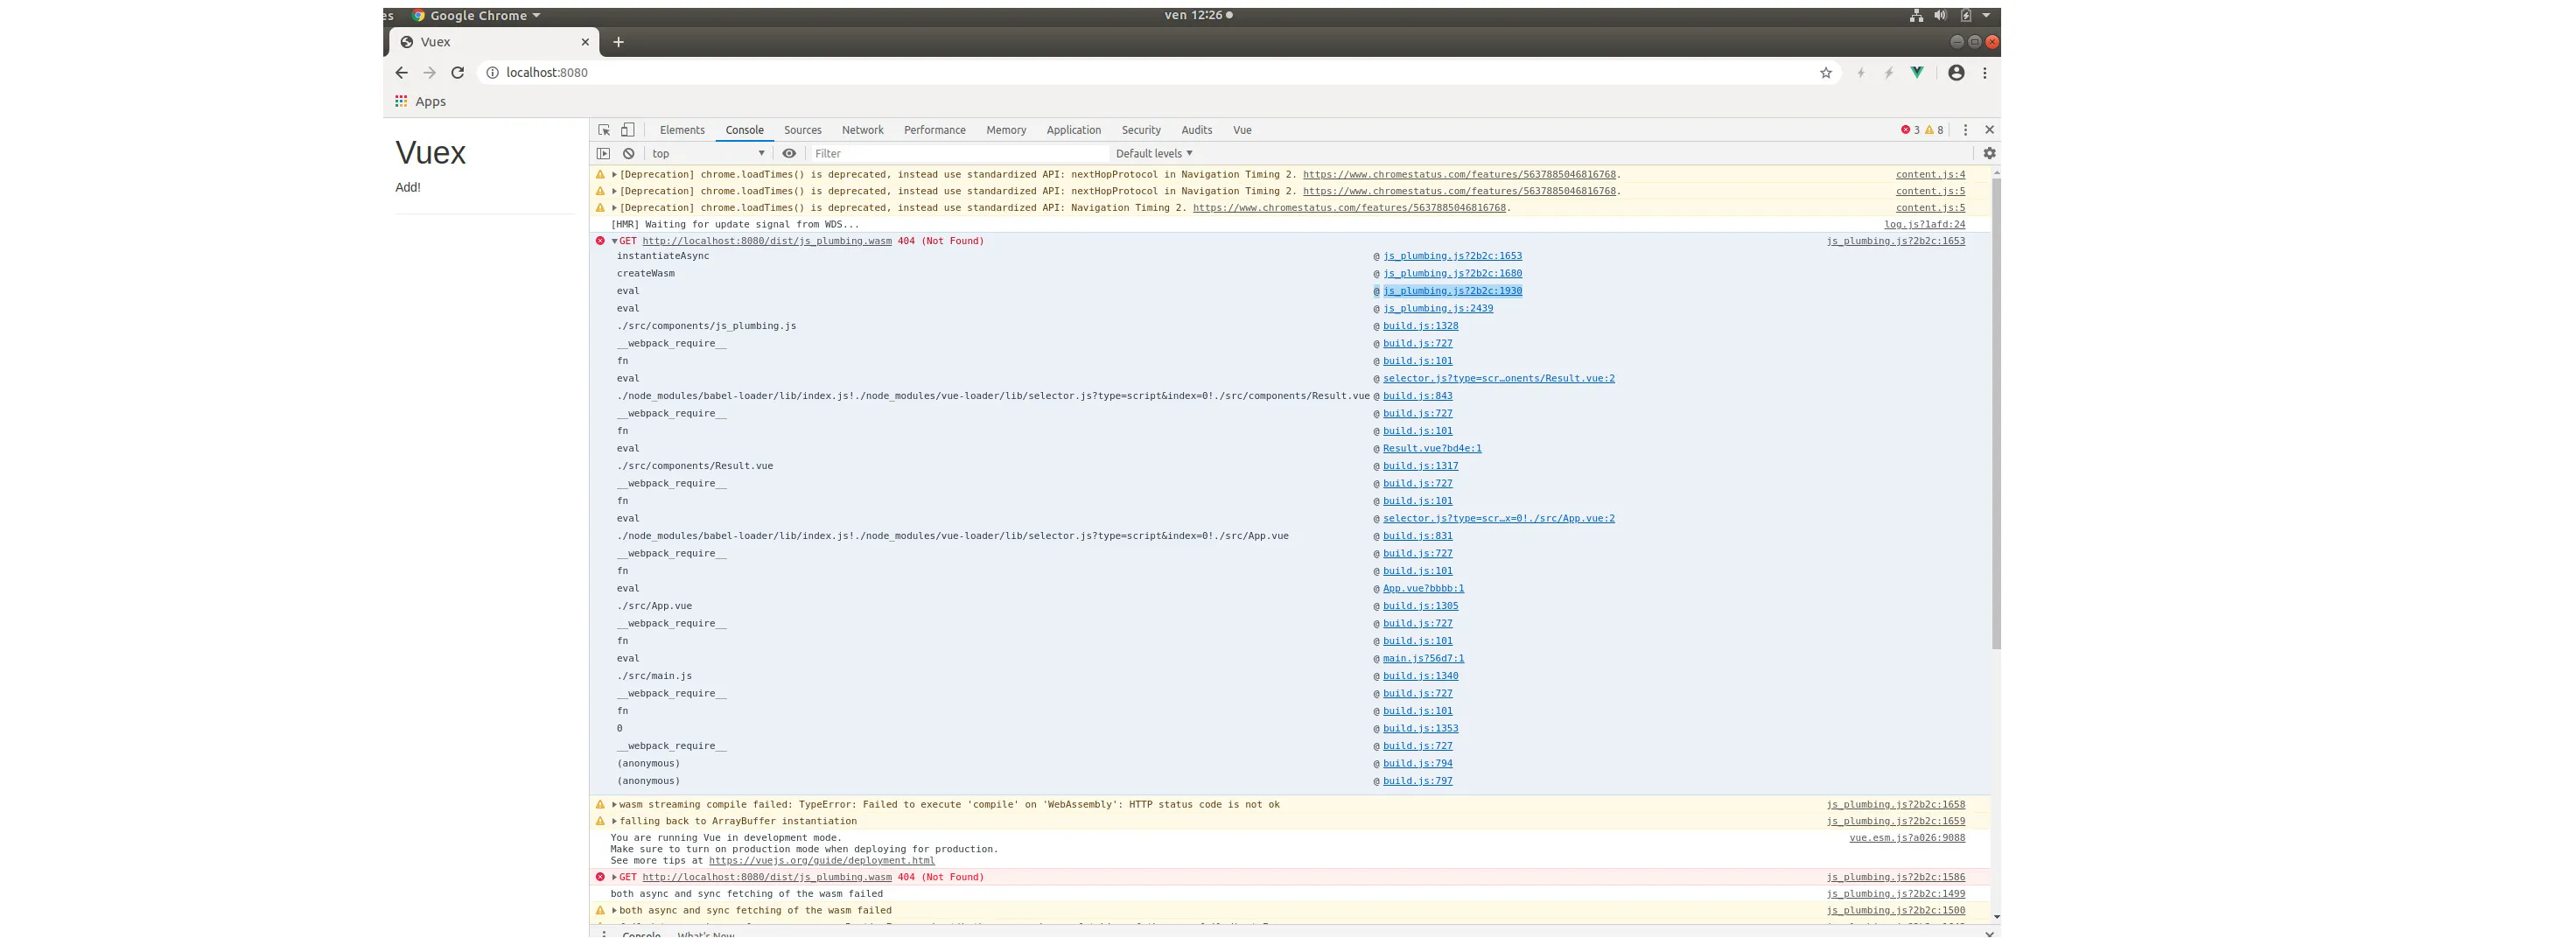Open the console settings gear icon

pos(1989,154)
